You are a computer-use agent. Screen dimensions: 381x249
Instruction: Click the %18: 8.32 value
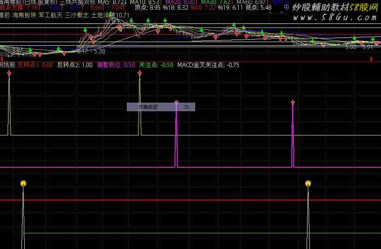tap(175, 8)
